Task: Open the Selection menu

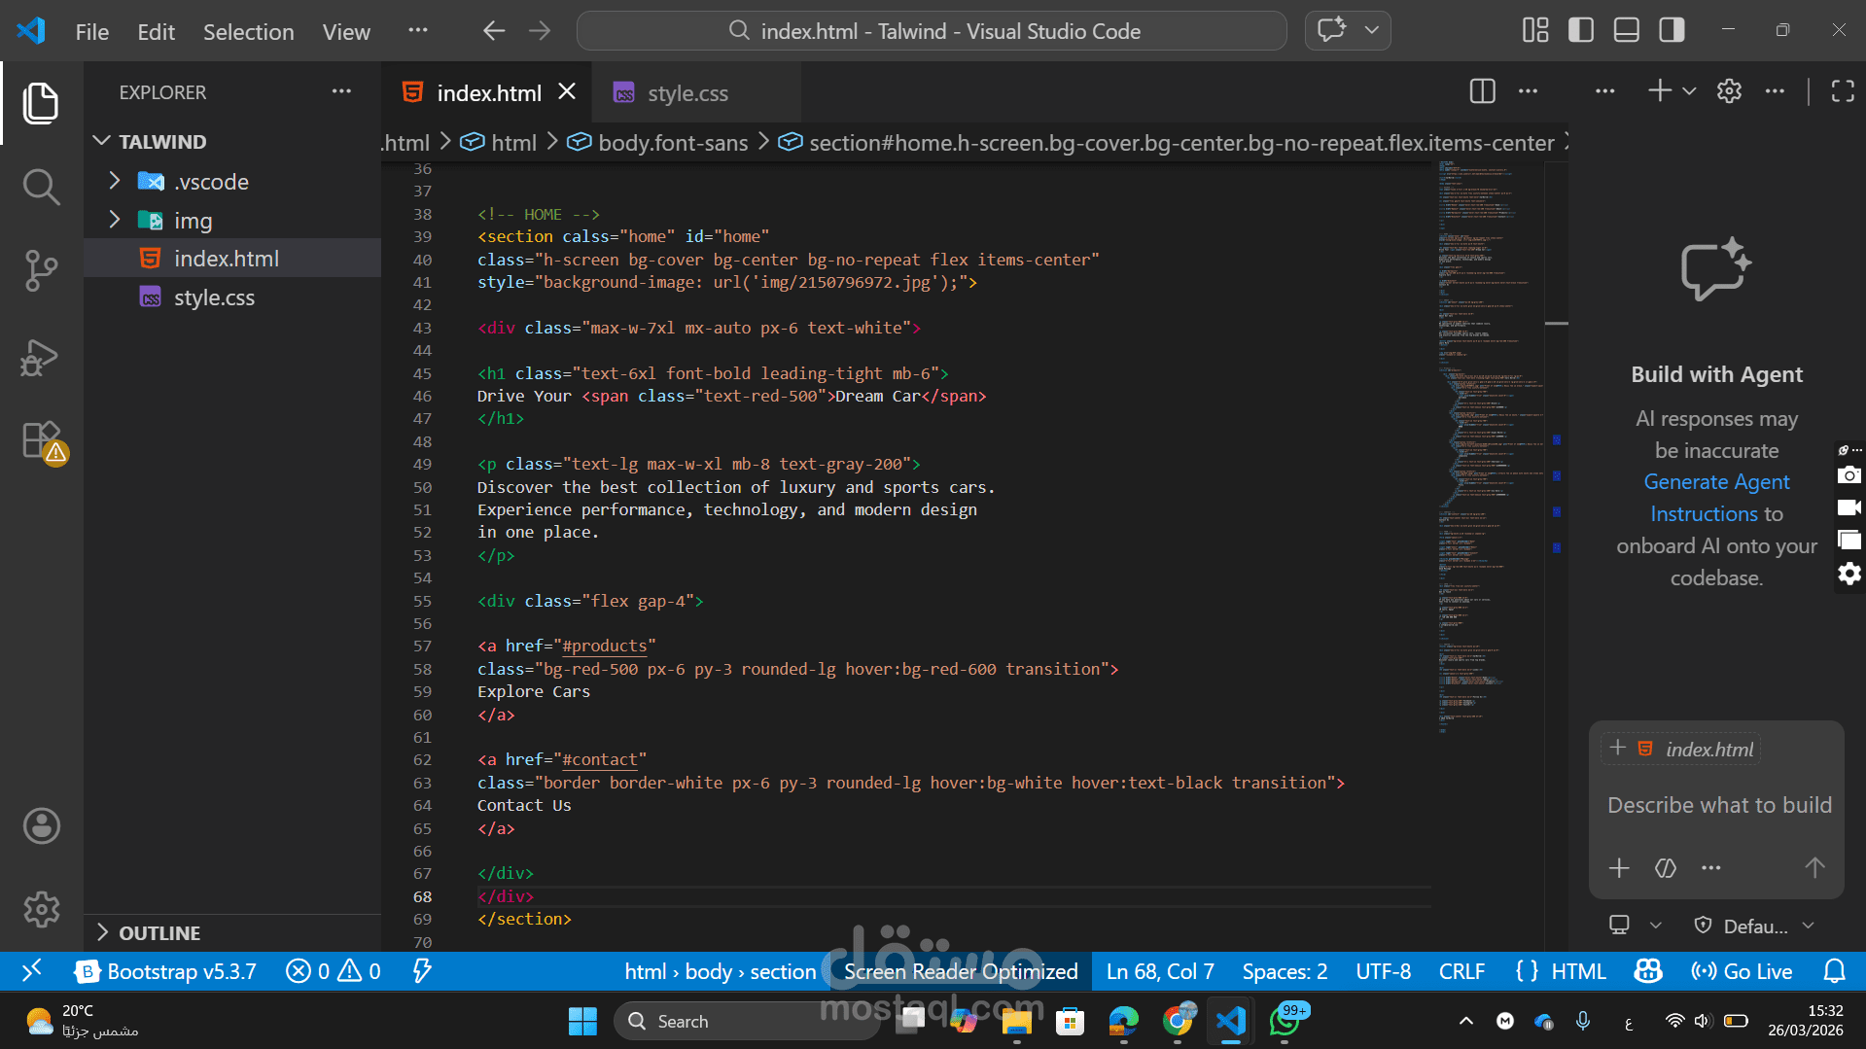Action: [248, 31]
